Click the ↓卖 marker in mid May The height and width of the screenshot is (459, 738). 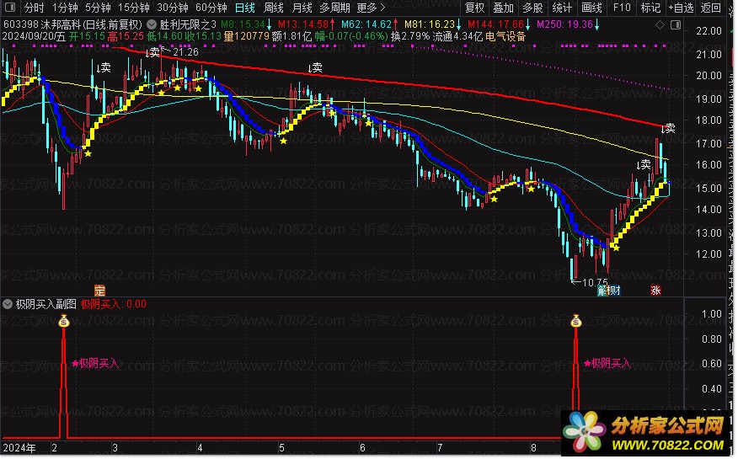315,67
